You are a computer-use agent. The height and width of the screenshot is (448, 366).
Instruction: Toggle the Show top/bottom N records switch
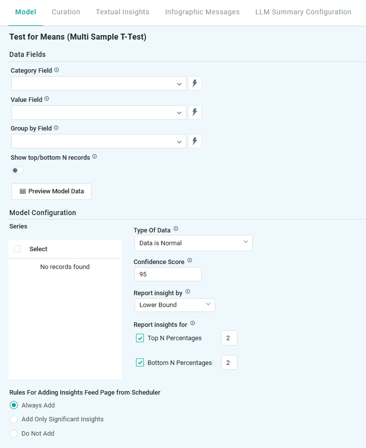18,171
